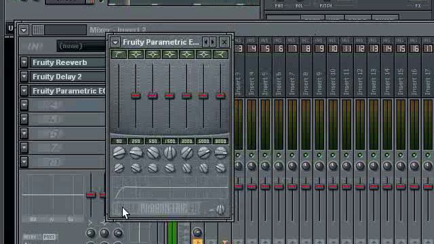Screen dimensions: 434x244
Task: Open effect slot 8 menu arrow
Action: point(24,162)
